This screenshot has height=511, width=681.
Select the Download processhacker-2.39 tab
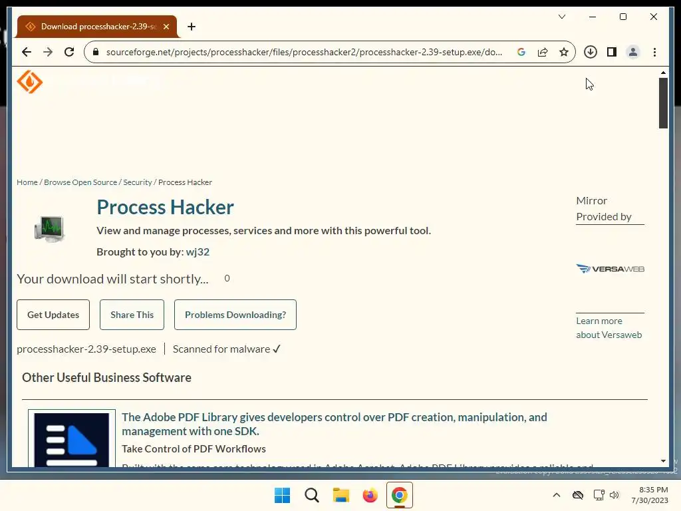point(97,27)
